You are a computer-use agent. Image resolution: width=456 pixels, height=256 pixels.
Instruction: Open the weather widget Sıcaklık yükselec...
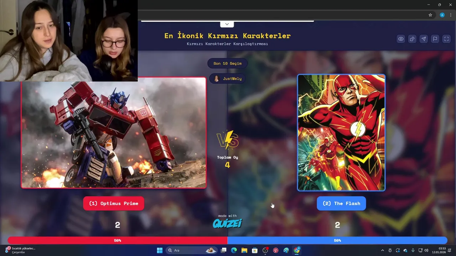(x=21, y=250)
